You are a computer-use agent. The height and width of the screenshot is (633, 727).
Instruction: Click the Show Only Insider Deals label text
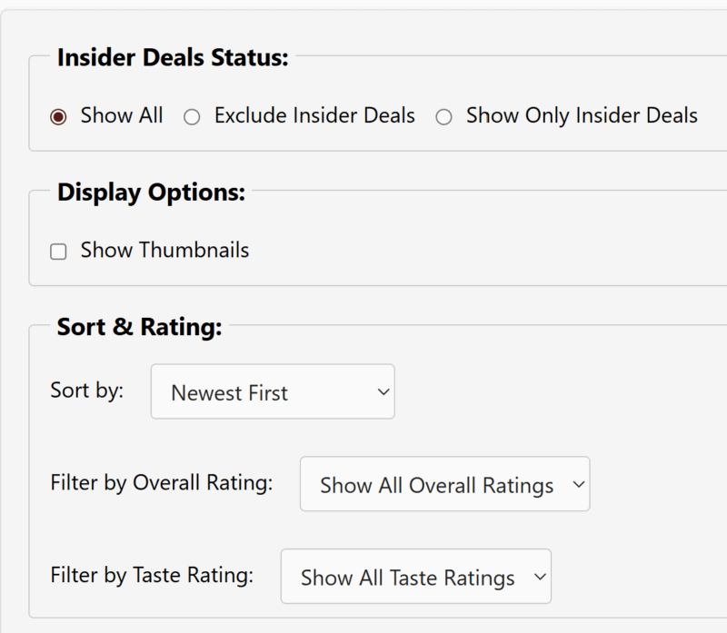coord(582,116)
